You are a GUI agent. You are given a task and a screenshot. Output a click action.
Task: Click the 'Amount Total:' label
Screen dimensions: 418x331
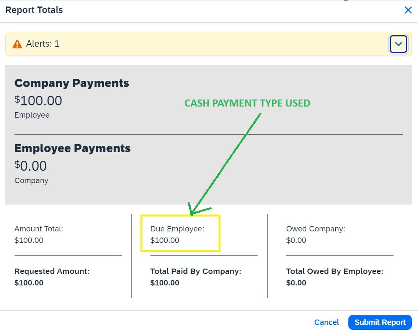39,229
